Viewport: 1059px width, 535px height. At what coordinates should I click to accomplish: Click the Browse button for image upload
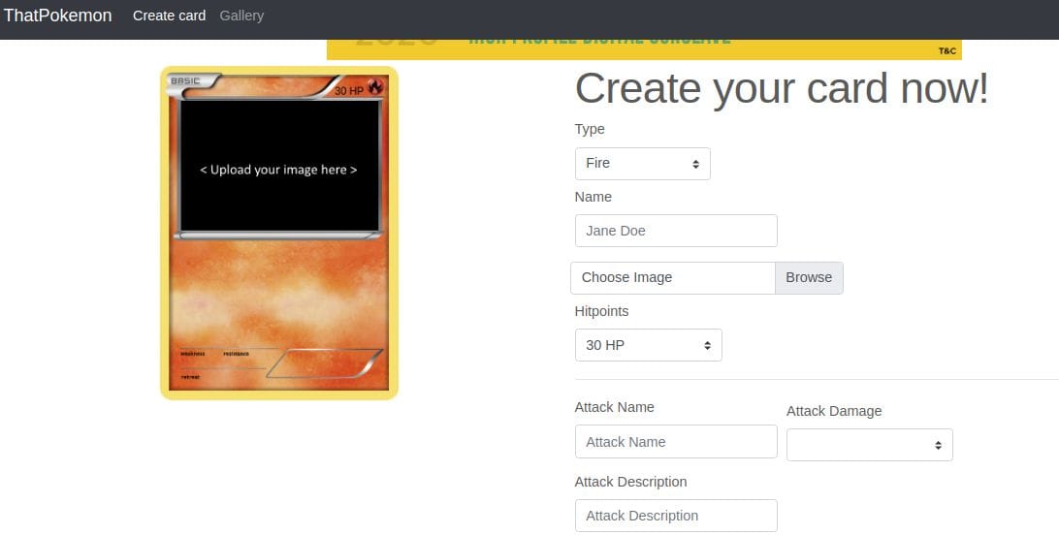(x=809, y=278)
